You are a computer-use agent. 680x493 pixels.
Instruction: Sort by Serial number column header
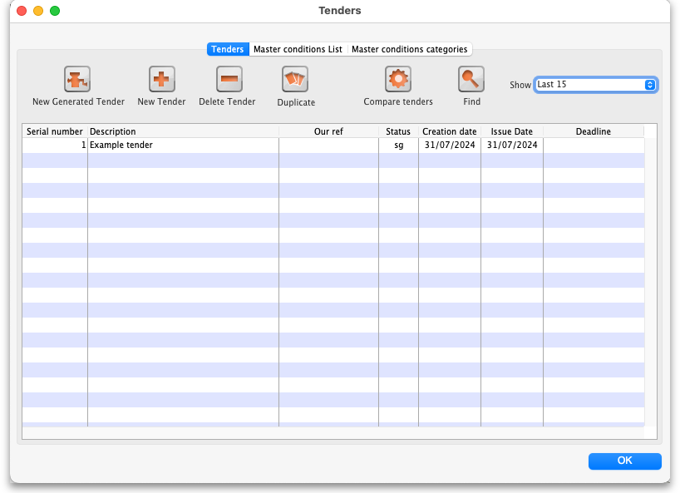pos(55,131)
